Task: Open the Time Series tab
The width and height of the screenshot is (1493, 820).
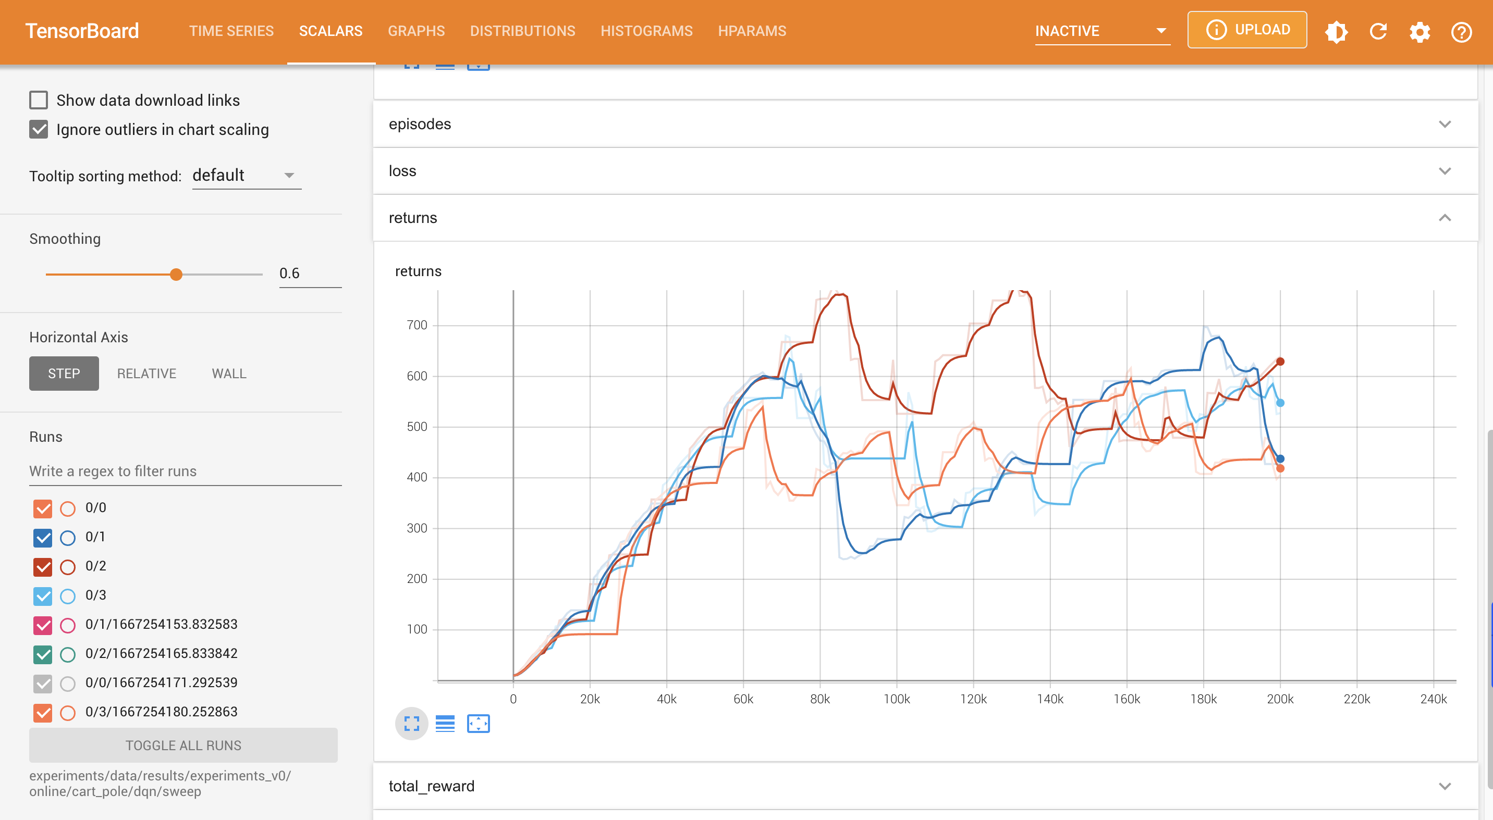Action: (x=231, y=31)
